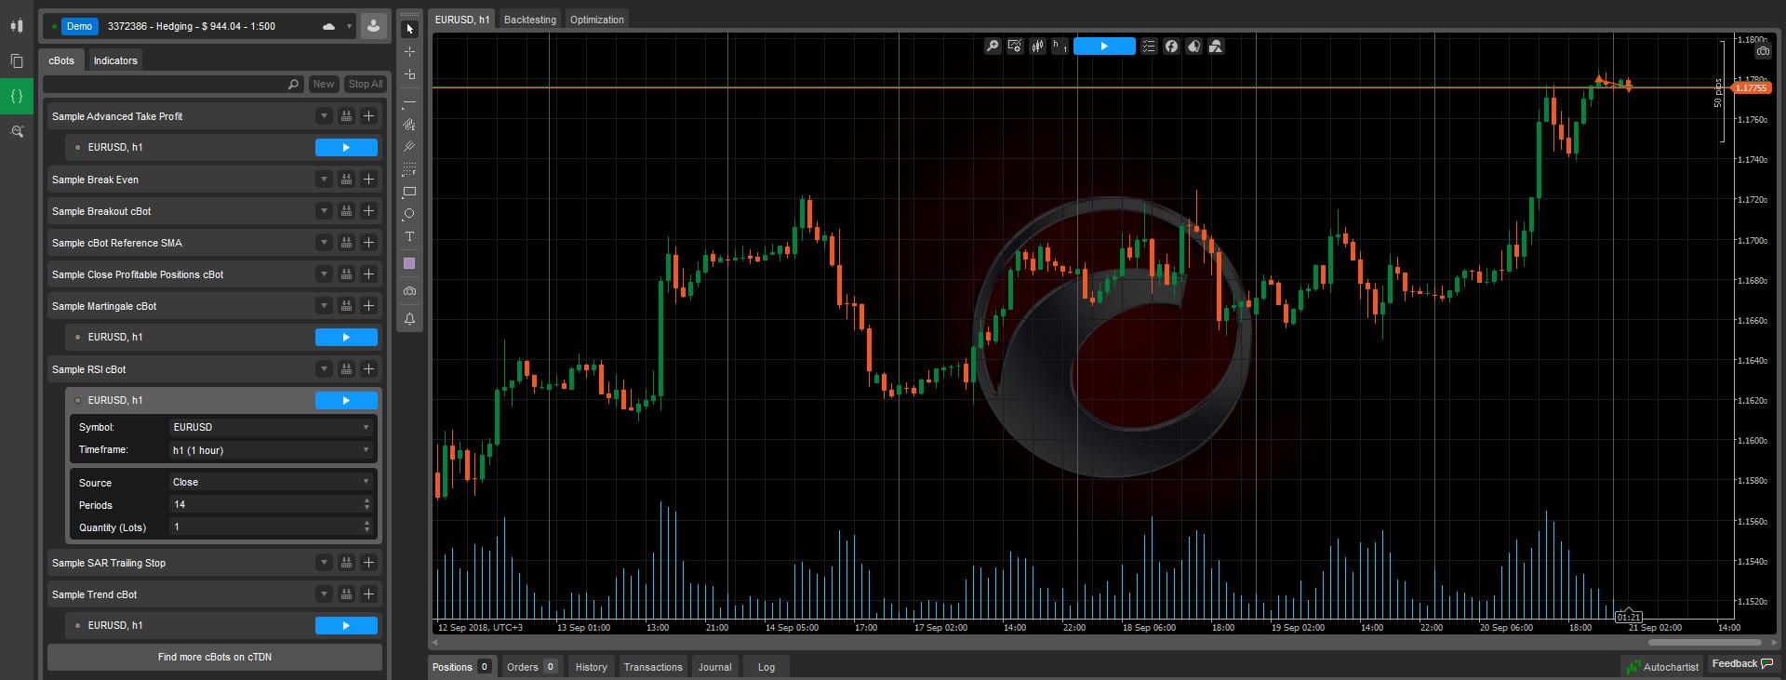Viewport: 1786px width, 680px height.
Task: Select the rectangle drawing tool
Action: click(409, 192)
